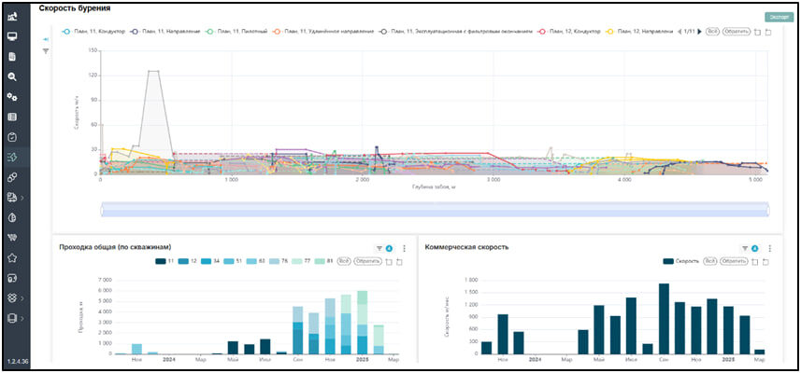
Task: Click version number 1.2.4.36
Action: tap(18, 361)
